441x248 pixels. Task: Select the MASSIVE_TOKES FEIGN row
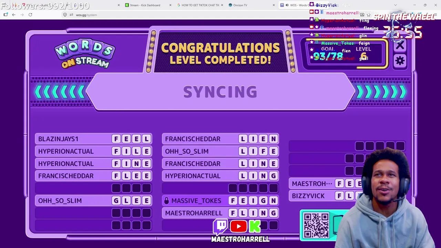point(220,200)
